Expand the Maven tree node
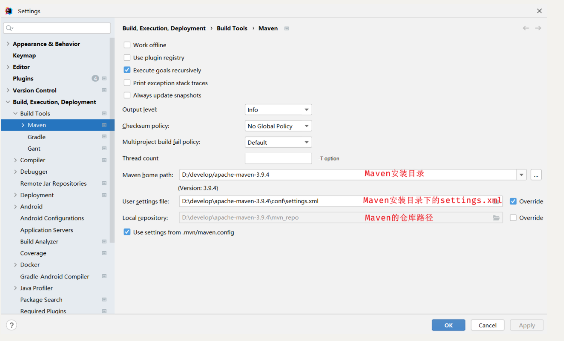Image resolution: width=564 pixels, height=341 pixels. click(23, 125)
